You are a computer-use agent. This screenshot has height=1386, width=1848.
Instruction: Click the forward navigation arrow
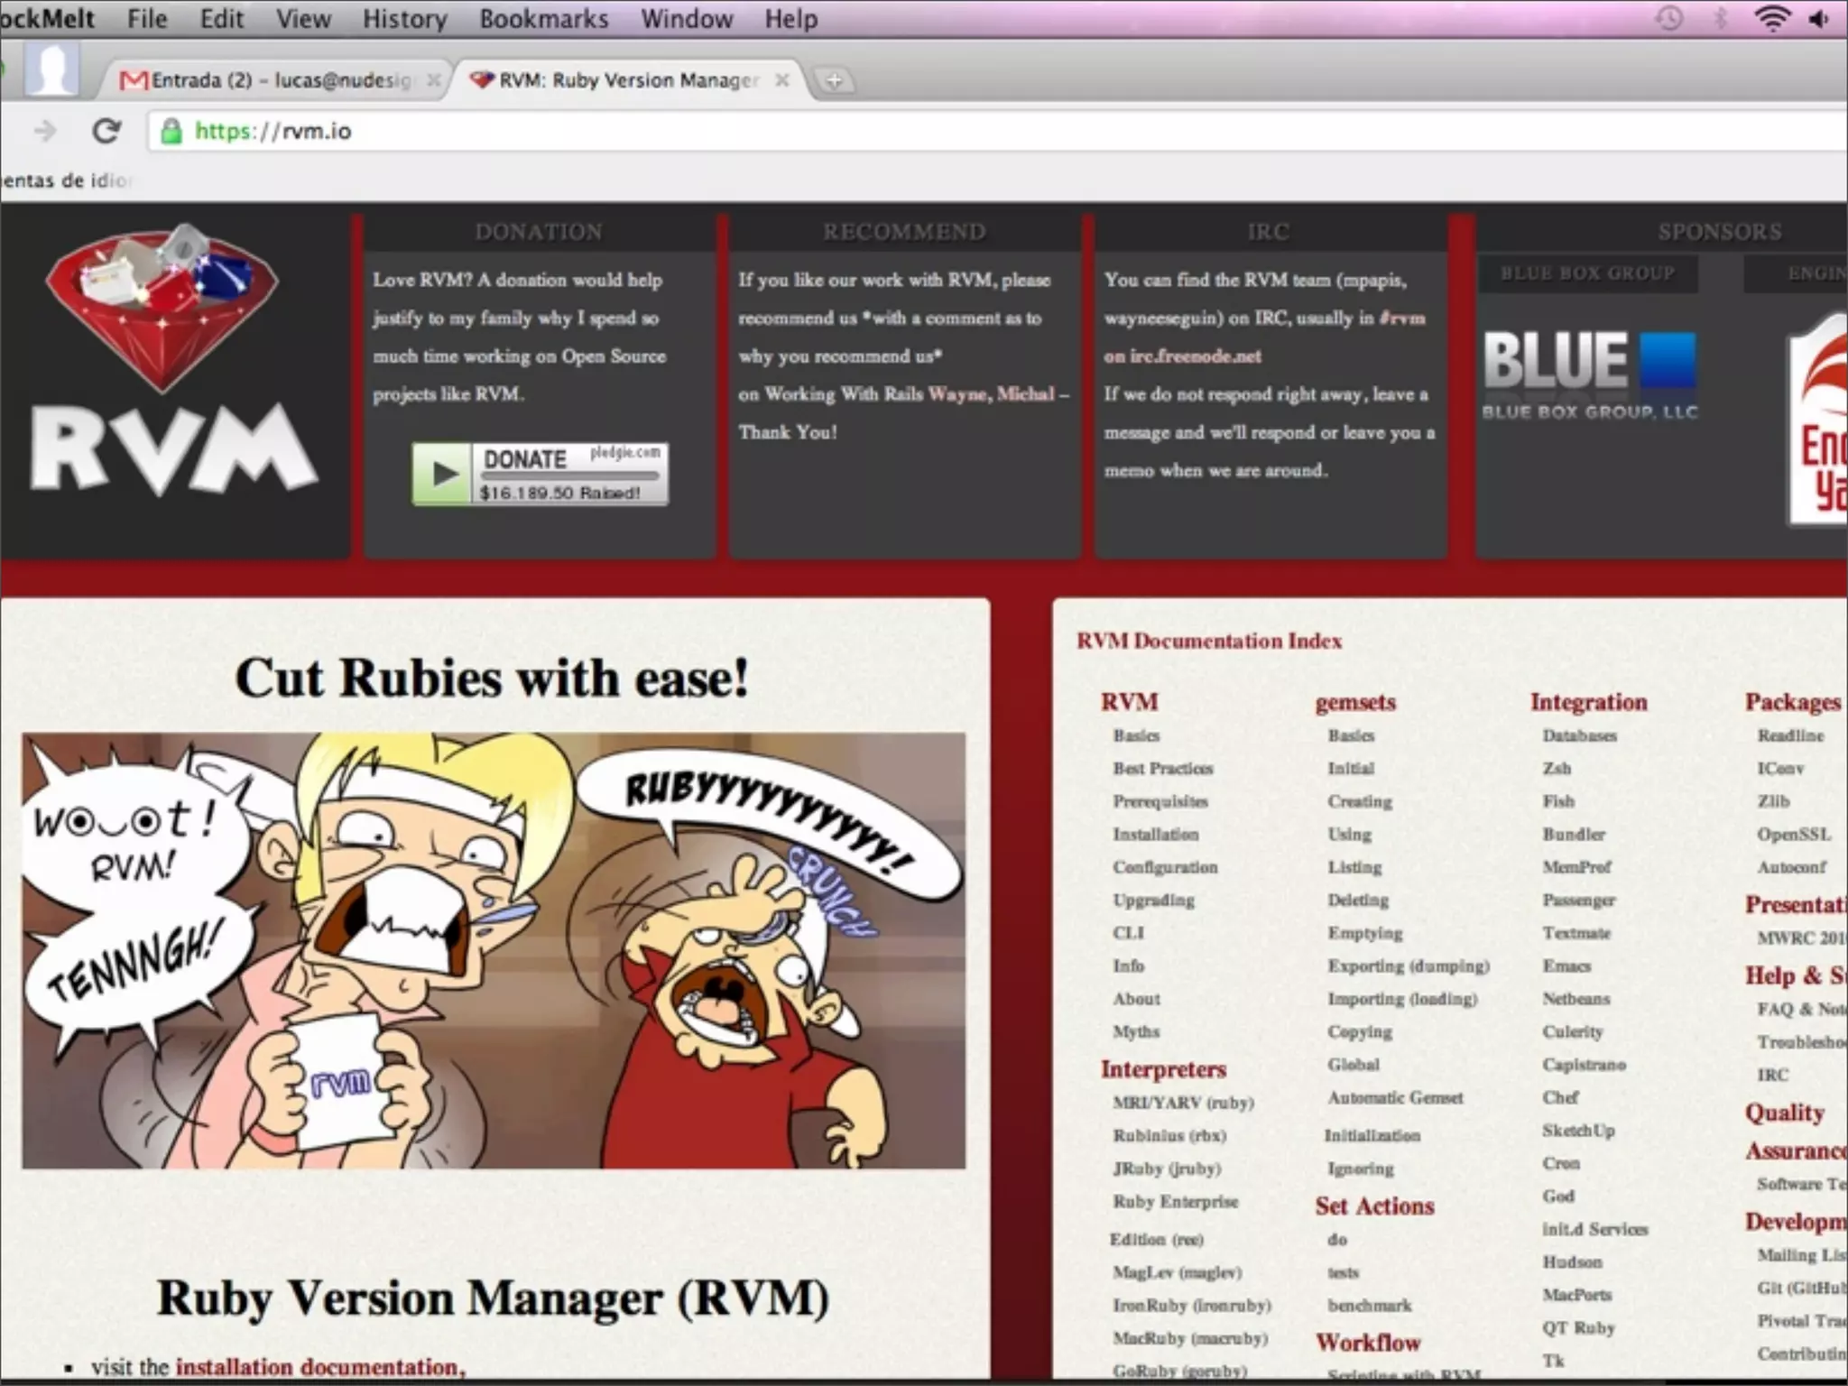(45, 132)
